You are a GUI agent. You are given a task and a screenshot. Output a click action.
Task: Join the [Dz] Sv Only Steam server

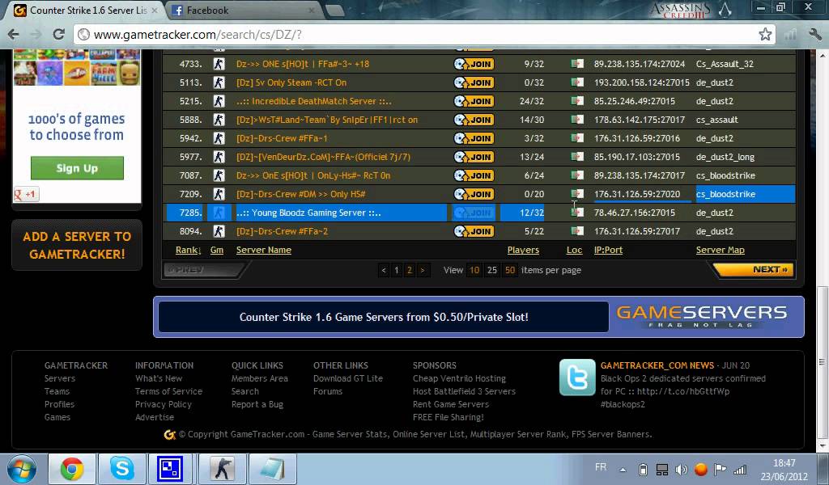pyautogui.click(x=474, y=82)
